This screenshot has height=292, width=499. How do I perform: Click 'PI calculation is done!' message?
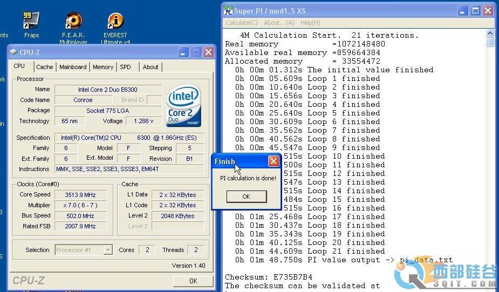248,178
